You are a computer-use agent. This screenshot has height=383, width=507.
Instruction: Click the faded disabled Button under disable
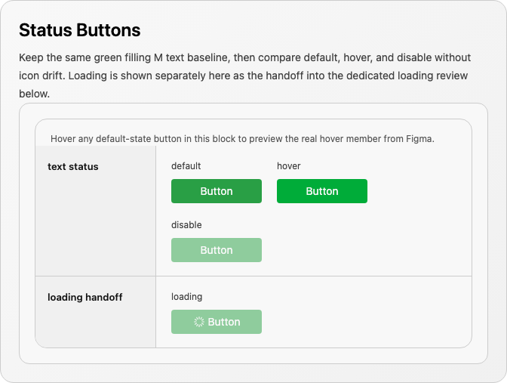point(217,250)
